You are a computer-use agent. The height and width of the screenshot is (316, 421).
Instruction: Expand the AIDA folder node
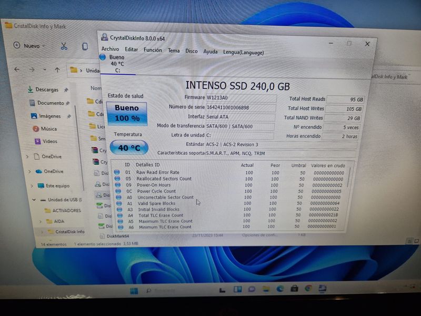(x=41, y=221)
